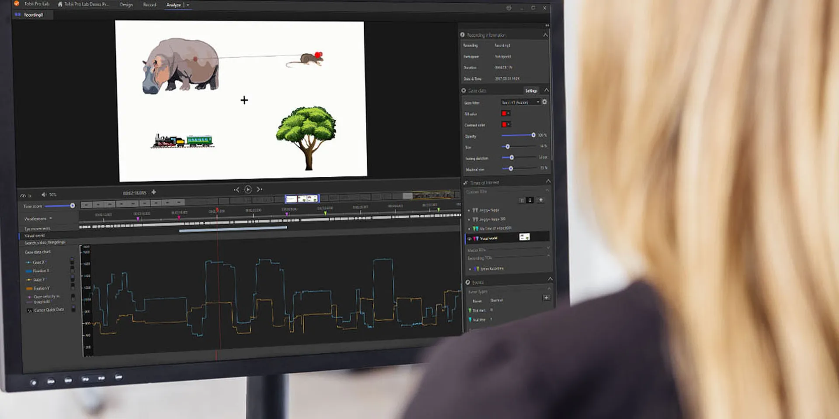Collapse the Recording information panel
The height and width of the screenshot is (419, 839).
point(545,35)
